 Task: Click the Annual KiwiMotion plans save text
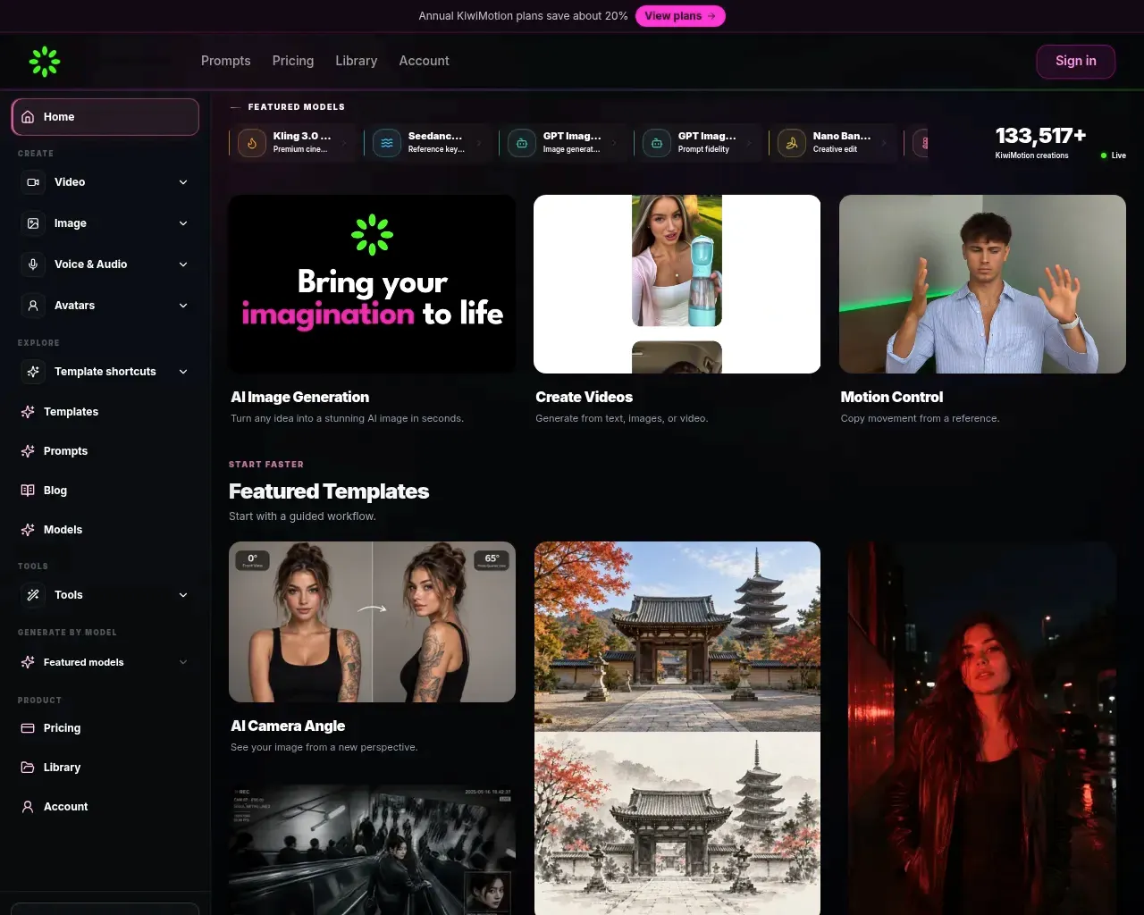pyautogui.click(x=523, y=16)
